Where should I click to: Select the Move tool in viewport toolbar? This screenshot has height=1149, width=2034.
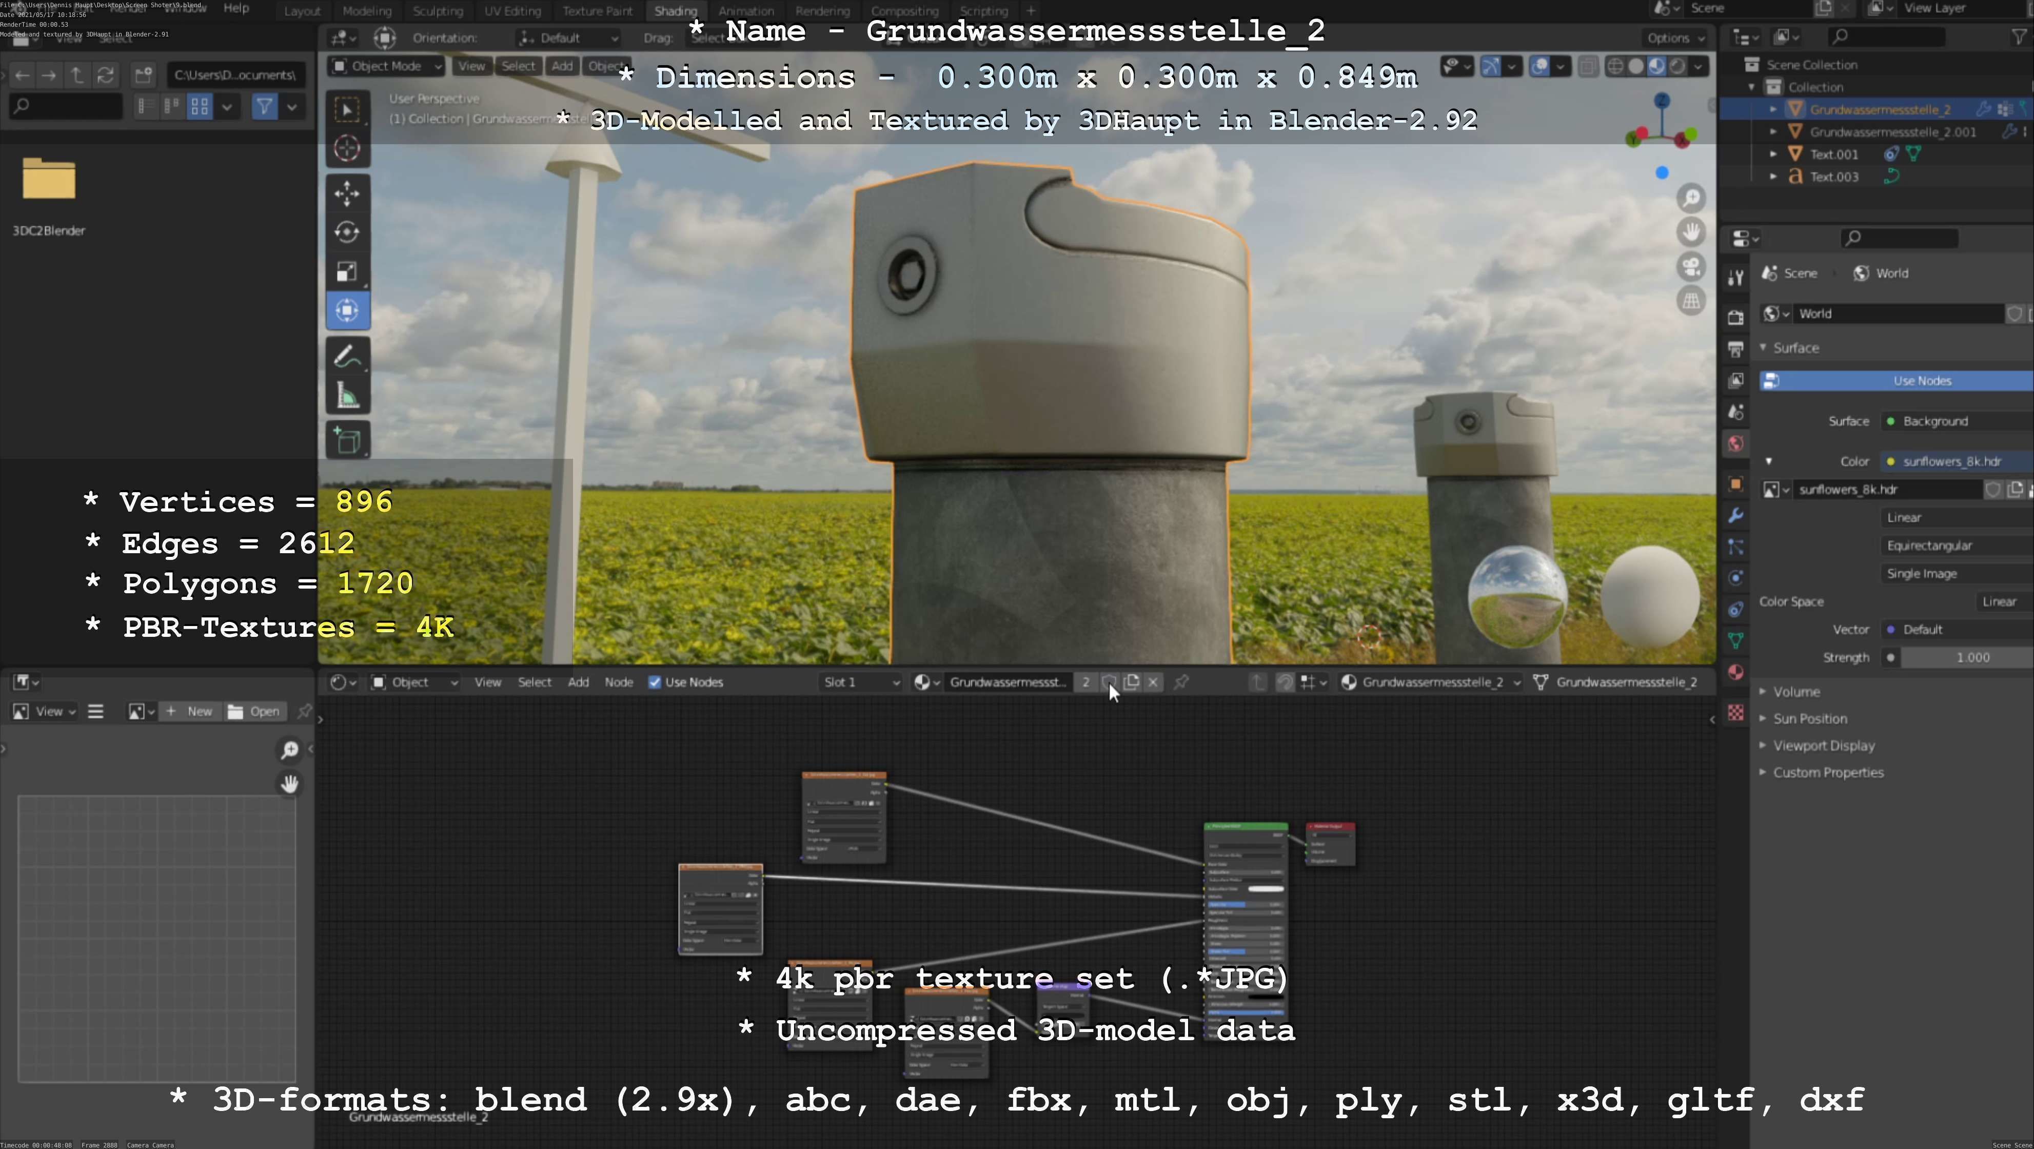click(x=347, y=193)
